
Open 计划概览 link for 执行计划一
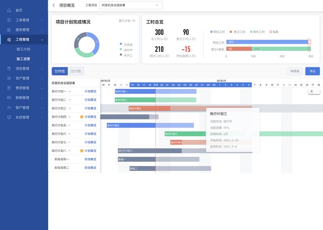[90, 92]
